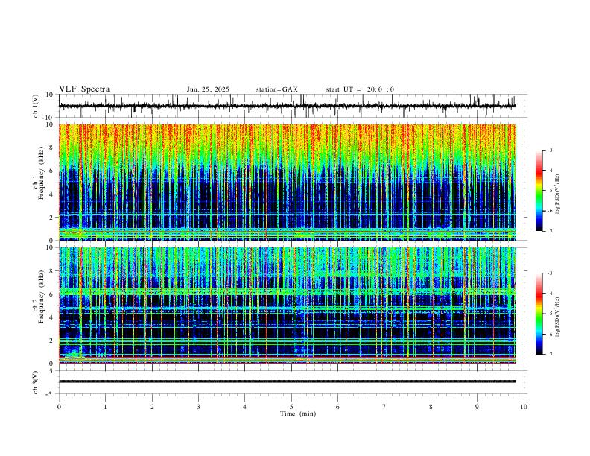Click the time axis tick label '0'

(59, 407)
